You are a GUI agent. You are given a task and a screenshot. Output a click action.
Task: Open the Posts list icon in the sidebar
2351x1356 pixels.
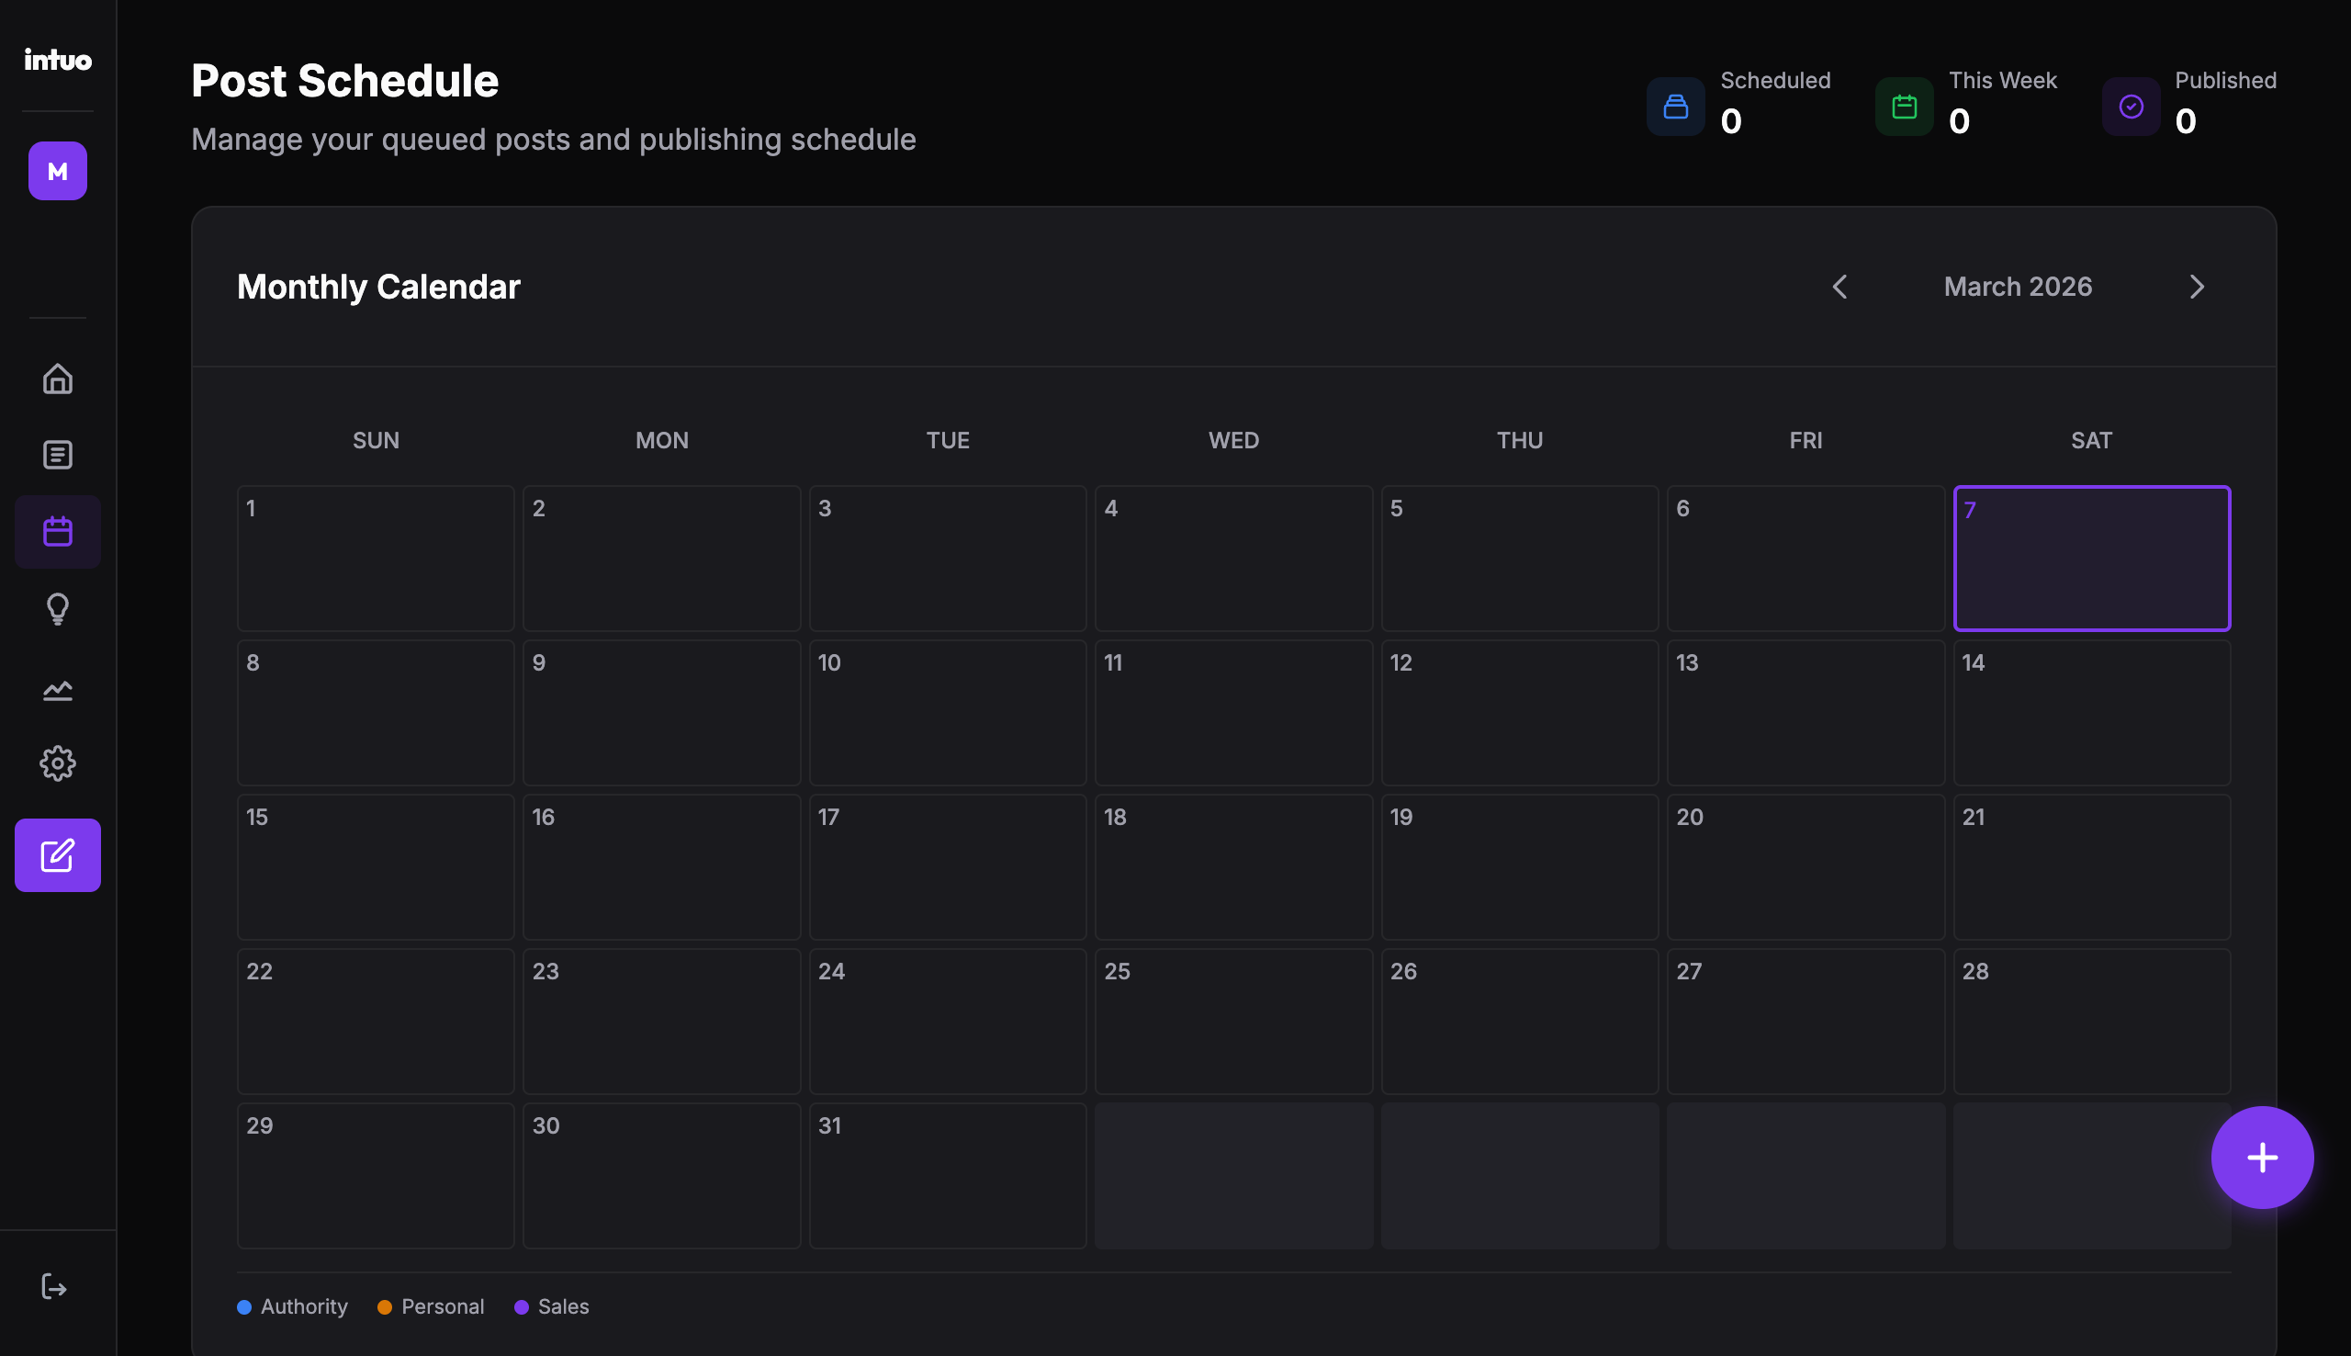58,455
